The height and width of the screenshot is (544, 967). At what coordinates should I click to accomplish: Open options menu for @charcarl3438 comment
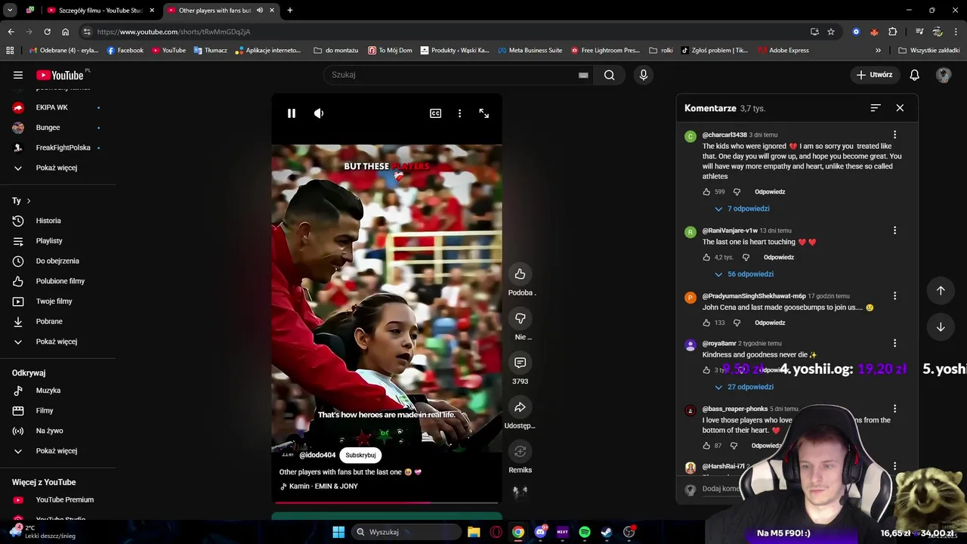tap(894, 134)
